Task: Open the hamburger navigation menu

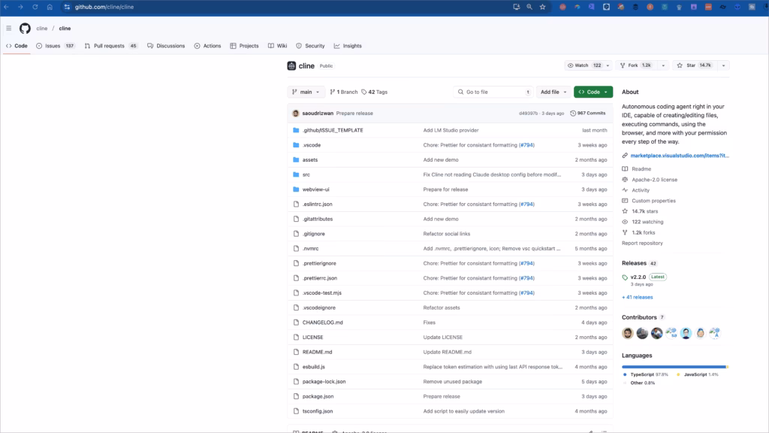Action: click(9, 29)
